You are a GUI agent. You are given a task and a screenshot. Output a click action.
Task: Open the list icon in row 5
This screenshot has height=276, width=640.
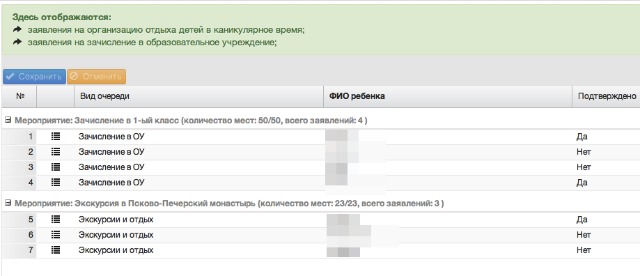(56, 220)
